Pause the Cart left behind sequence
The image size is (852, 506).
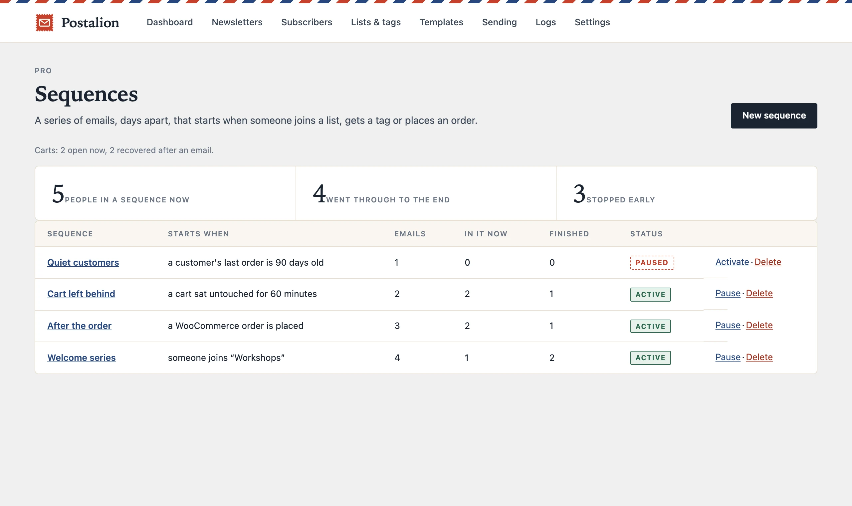(x=728, y=293)
